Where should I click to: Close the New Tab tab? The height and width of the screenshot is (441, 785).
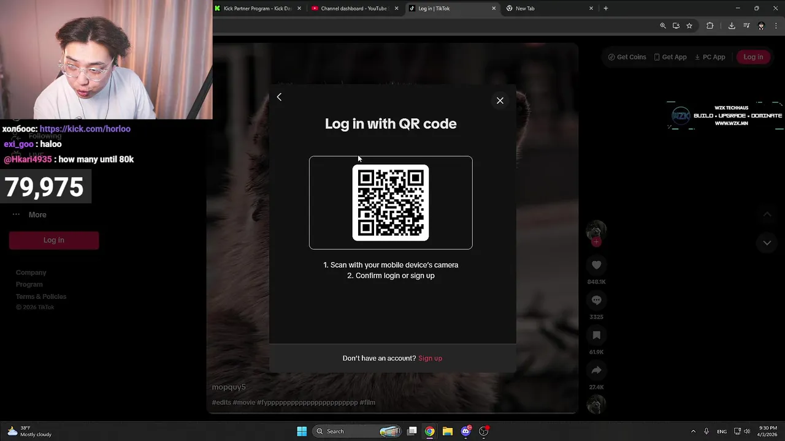point(591,9)
